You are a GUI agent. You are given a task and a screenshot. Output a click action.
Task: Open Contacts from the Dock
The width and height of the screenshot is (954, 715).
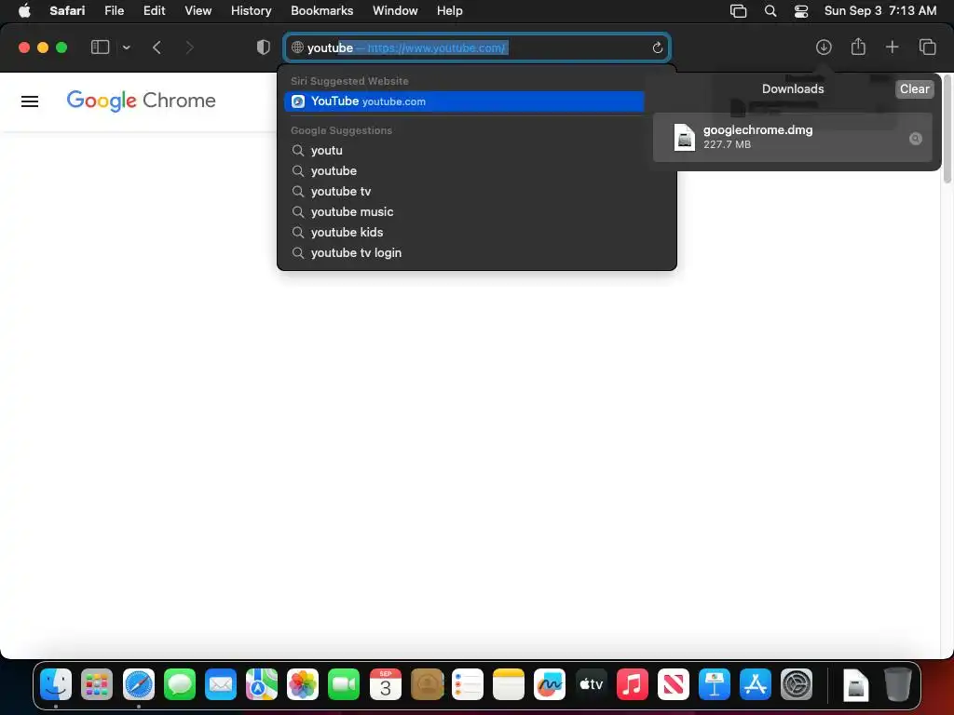pos(427,684)
